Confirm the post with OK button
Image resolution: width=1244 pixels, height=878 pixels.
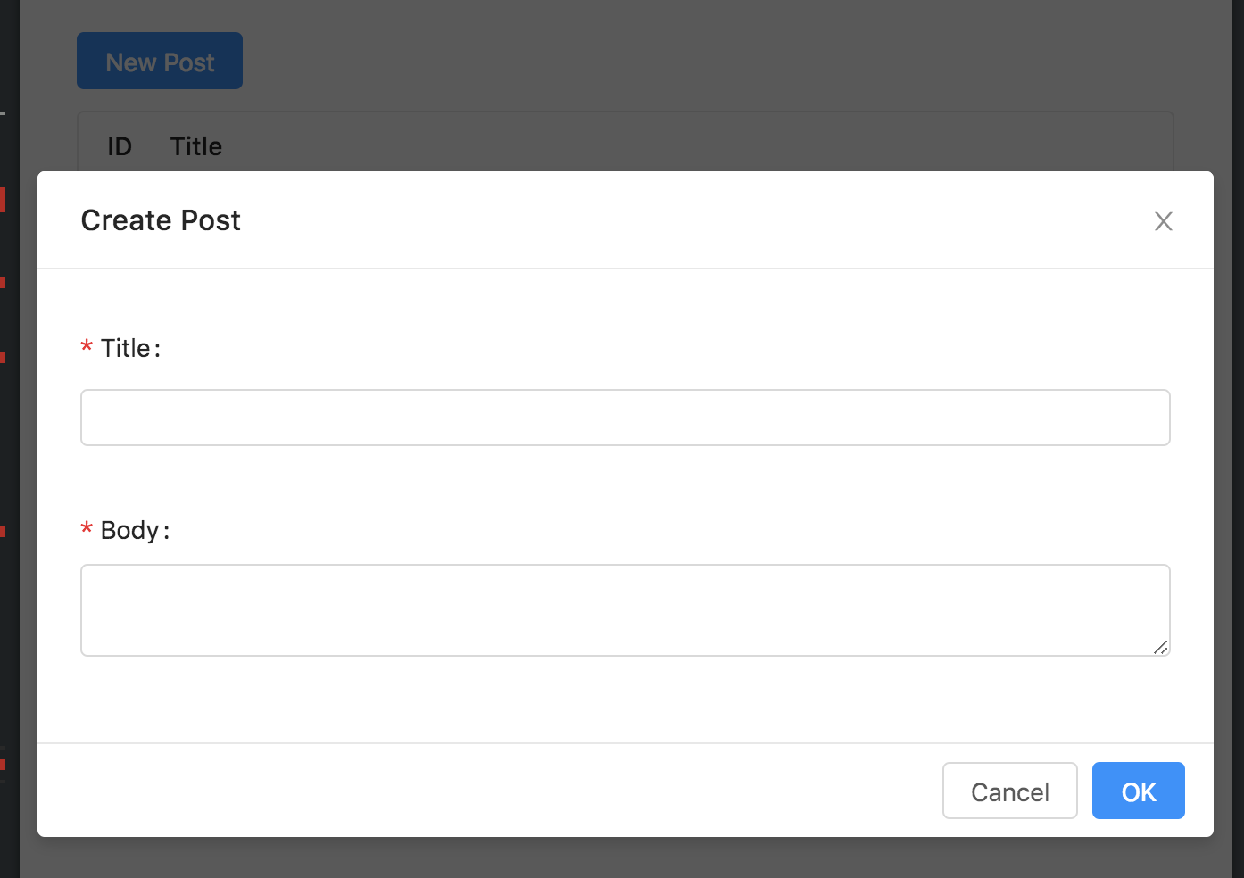coord(1138,791)
